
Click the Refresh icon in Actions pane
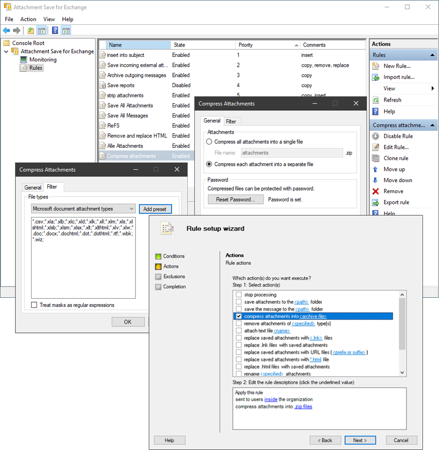[376, 100]
